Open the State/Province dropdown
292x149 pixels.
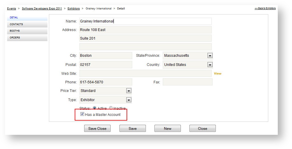coord(210,56)
